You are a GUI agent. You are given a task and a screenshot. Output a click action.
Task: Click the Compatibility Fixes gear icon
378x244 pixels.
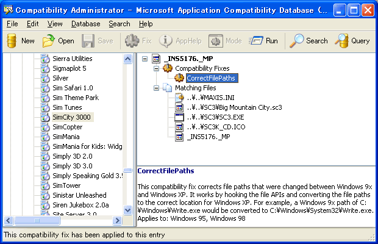tap(168, 68)
